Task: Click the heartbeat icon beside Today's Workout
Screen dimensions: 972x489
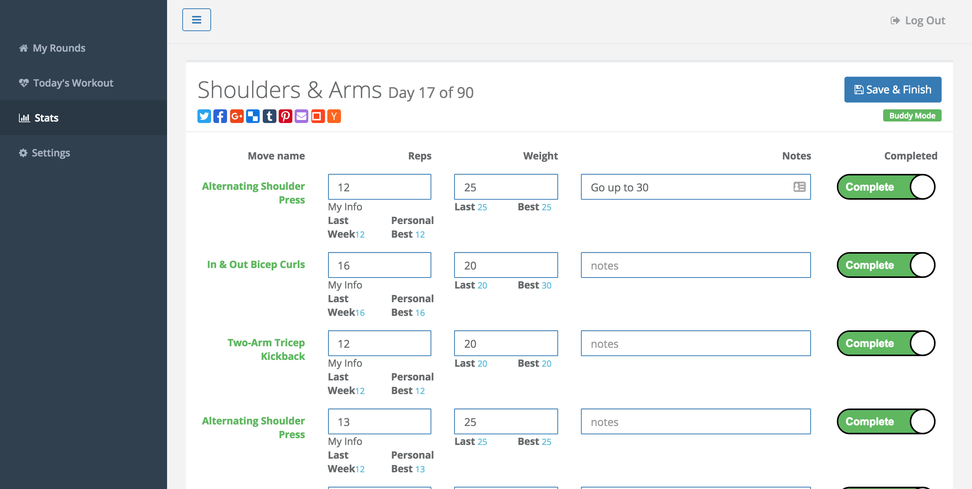Action: click(x=24, y=83)
